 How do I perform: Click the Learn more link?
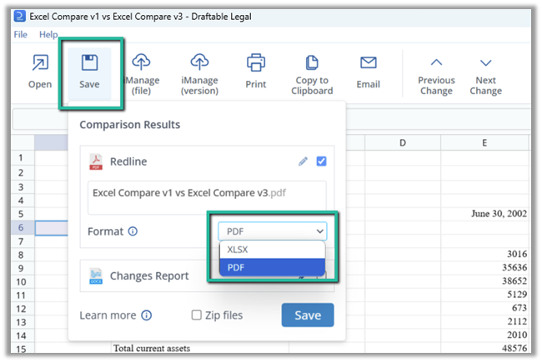click(108, 315)
